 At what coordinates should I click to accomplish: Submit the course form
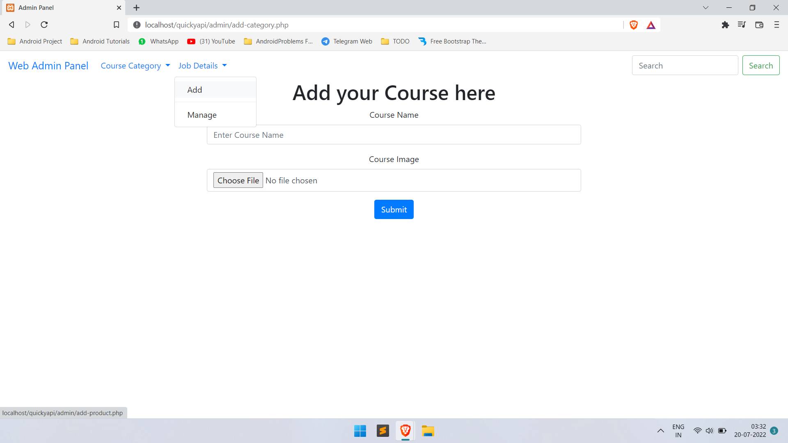pyautogui.click(x=394, y=210)
